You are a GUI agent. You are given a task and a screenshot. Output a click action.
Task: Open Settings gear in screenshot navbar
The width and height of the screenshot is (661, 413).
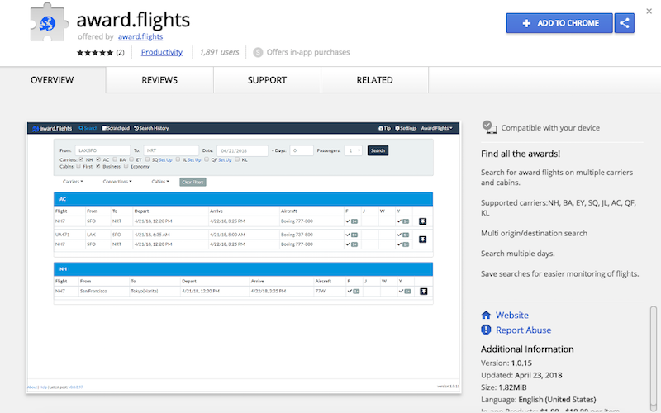click(406, 128)
